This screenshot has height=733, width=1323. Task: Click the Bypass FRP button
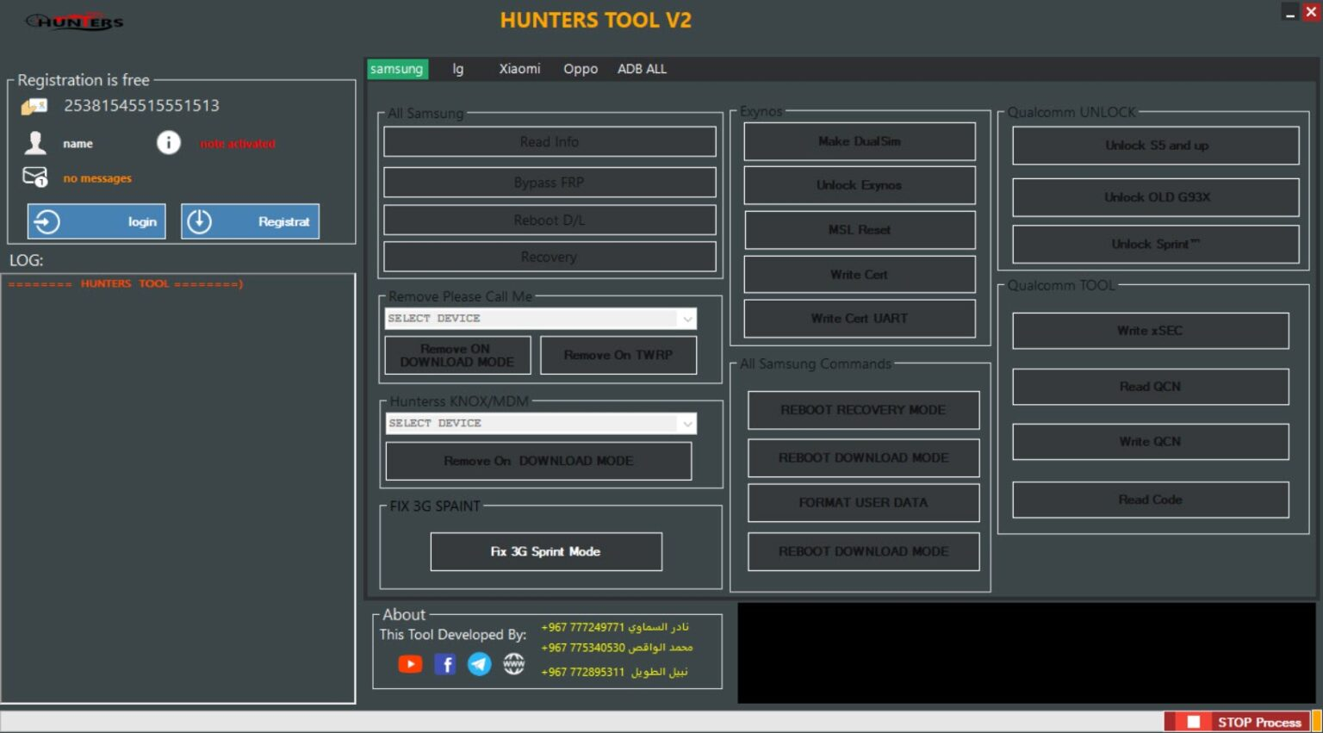click(x=550, y=183)
